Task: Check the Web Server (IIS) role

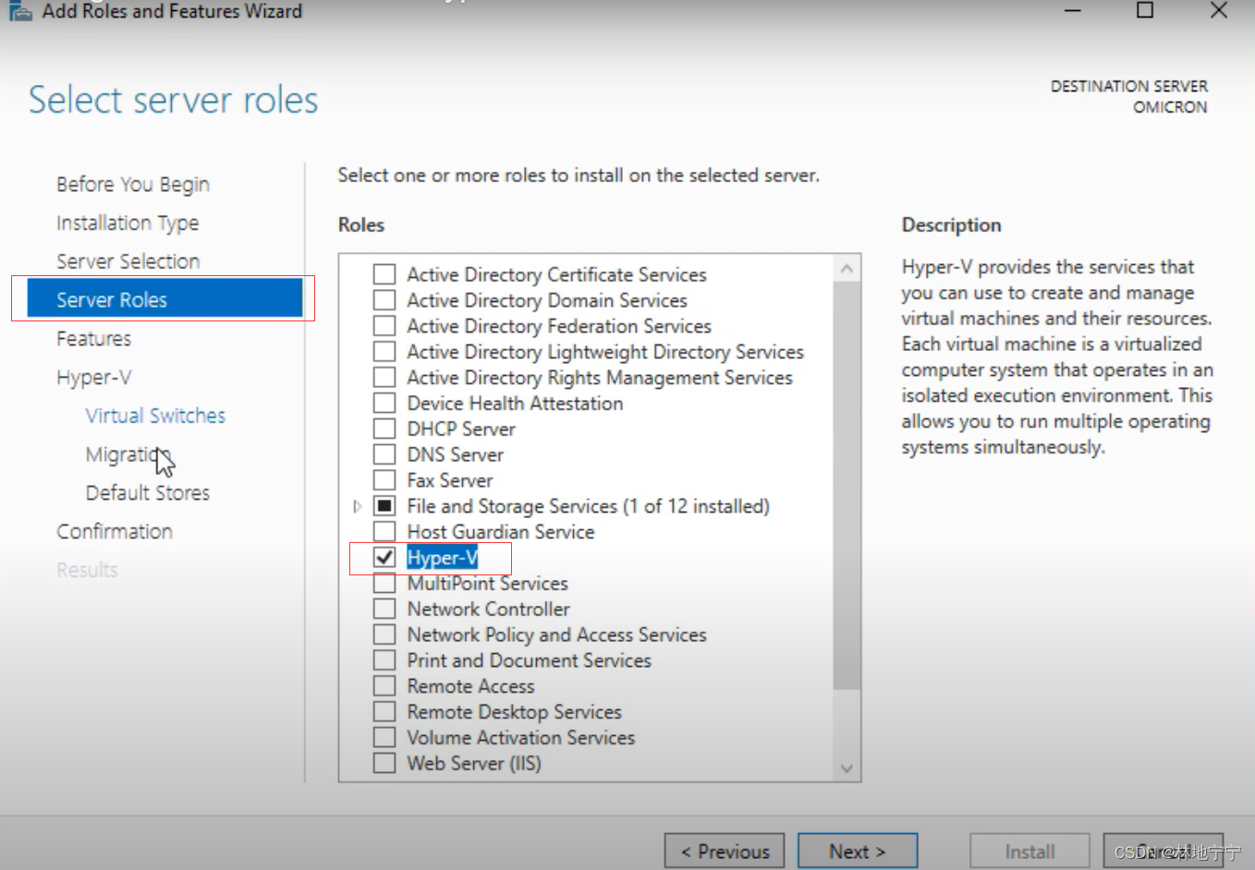Action: tap(384, 763)
